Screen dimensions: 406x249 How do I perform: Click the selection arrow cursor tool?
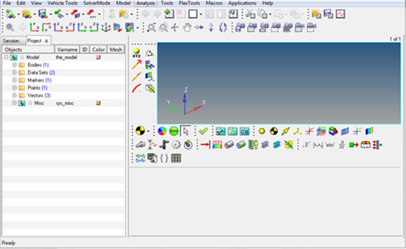(x=186, y=131)
